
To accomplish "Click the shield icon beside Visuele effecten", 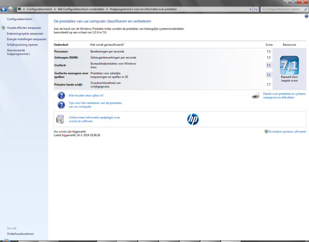I will coord(3,28).
